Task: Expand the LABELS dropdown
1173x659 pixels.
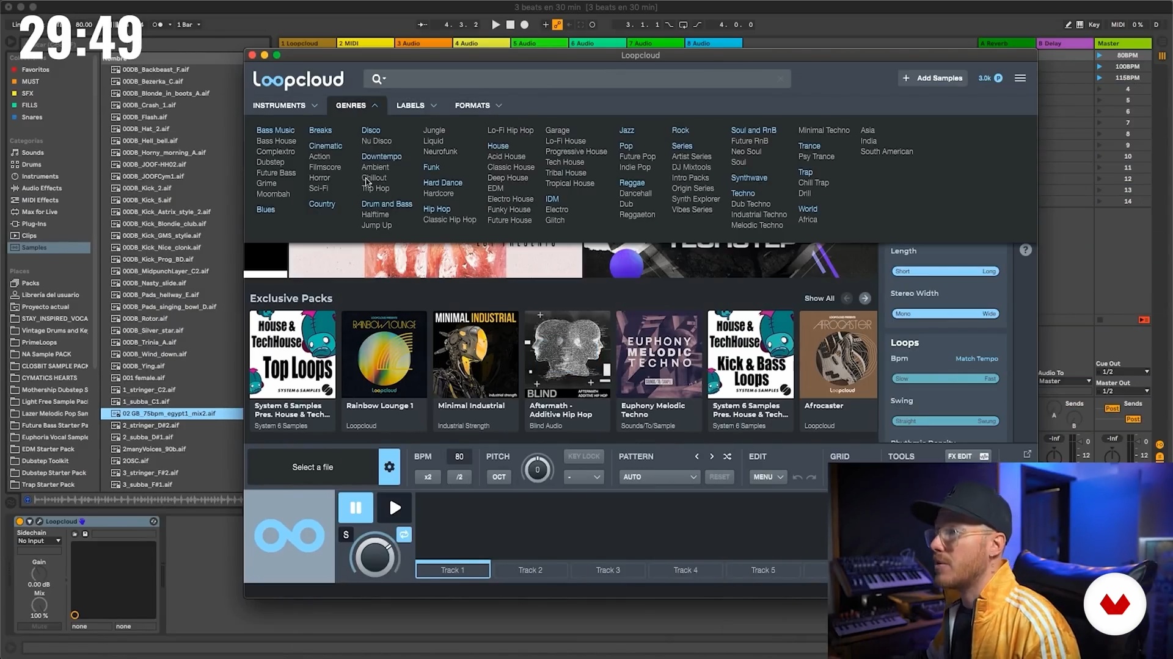Action: 416,106
